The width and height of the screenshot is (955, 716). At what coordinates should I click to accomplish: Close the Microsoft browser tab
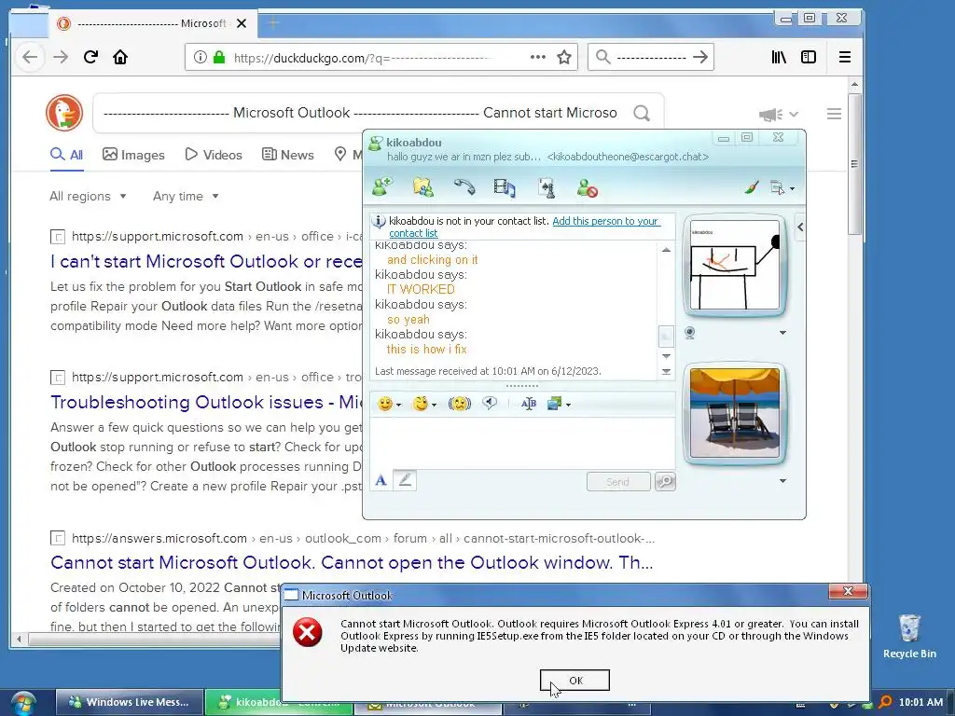[x=242, y=23]
